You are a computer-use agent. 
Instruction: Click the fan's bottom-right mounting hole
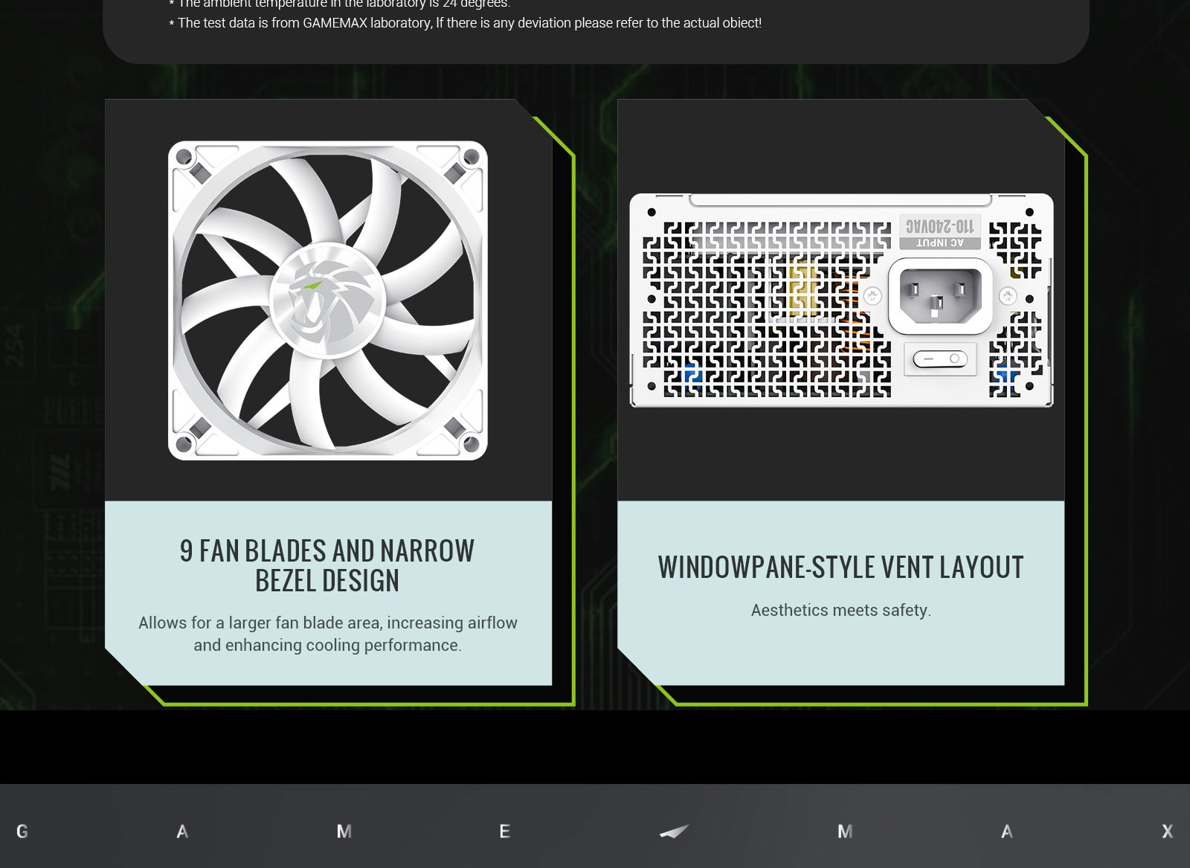pyautogui.click(x=471, y=444)
